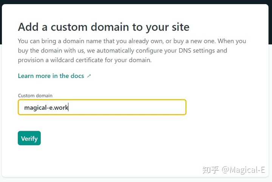
Task: Focus the Custom domain input field
Action: click(x=102, y=107)
